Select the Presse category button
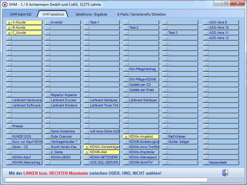 (24, 126)
